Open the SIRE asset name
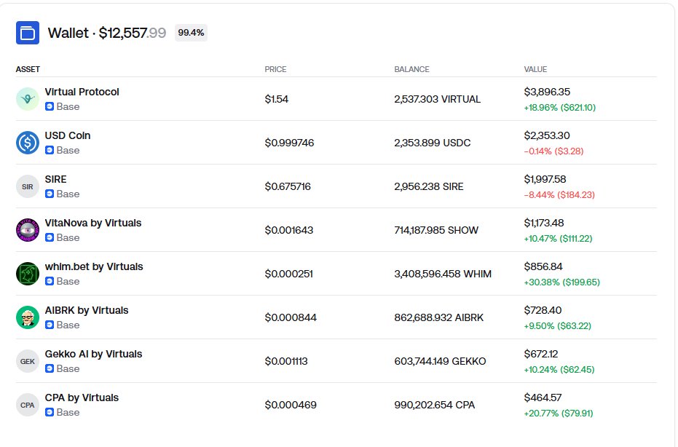 coord(56,179)
